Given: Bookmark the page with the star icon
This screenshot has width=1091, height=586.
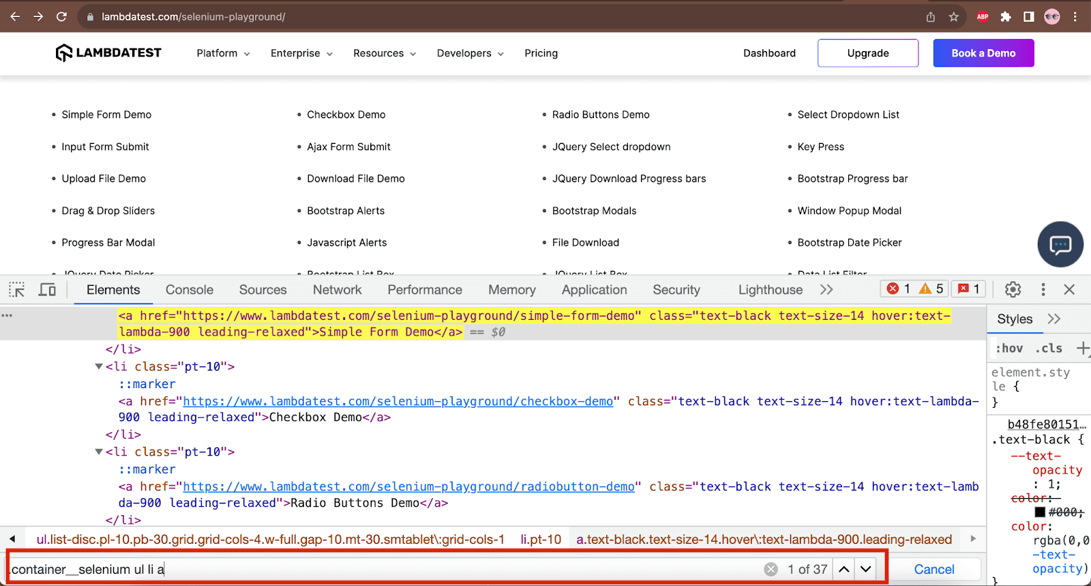Looking at the screenshot, I should click(954, 17).
